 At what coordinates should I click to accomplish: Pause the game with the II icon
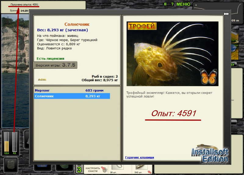[165, 4]
